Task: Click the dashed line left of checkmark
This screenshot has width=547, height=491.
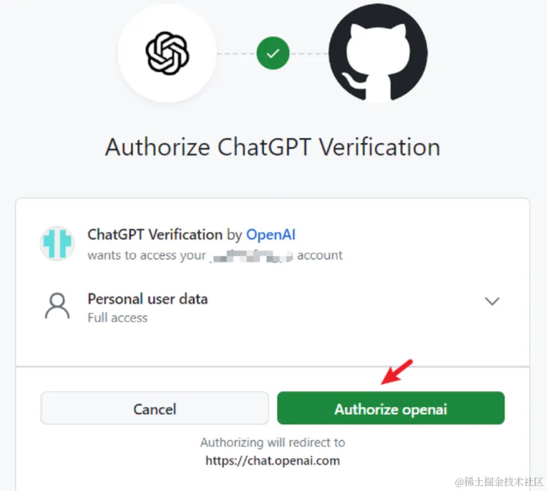Action: [236, 54]
